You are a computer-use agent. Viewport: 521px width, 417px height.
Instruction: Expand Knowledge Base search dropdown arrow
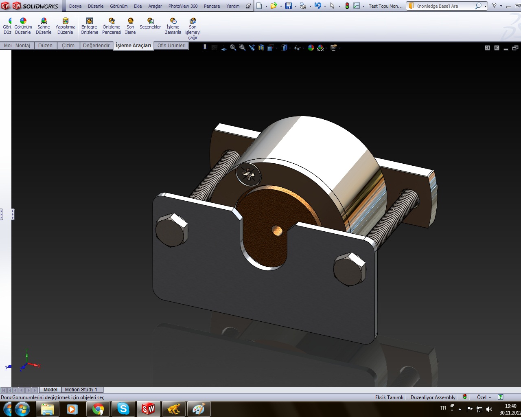click(485, 6)
